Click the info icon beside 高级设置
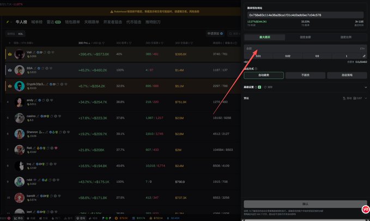Image resolution: width=370 pixels, height=221 pixels. 256,87
